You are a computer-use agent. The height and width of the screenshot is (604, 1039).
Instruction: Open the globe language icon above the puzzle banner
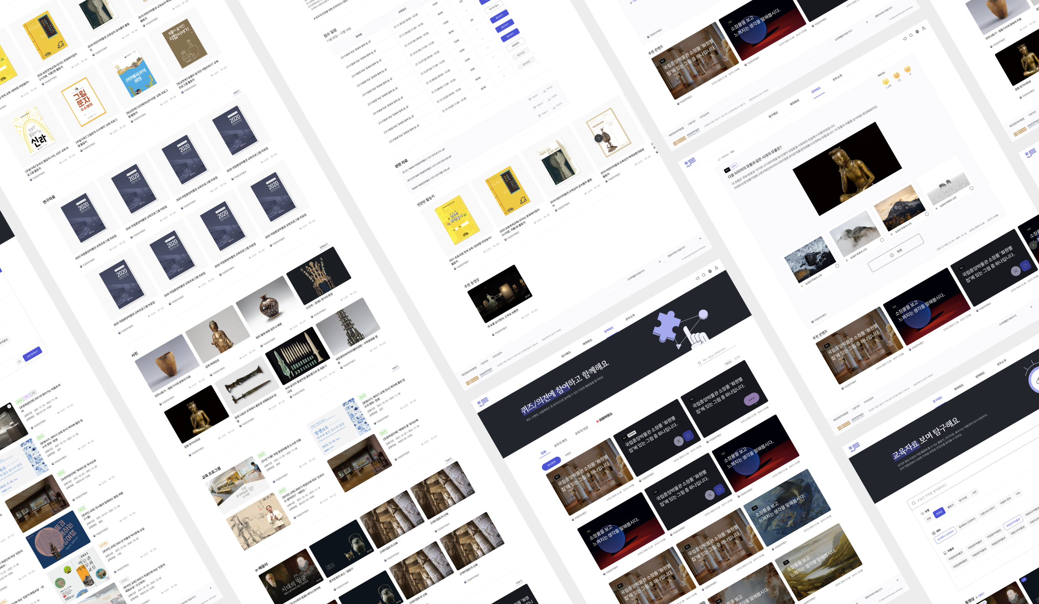tap(709, 271)
